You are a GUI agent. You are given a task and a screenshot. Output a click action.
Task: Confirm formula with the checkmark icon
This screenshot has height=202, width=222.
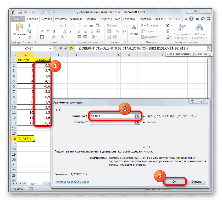[x=66, y=48]
